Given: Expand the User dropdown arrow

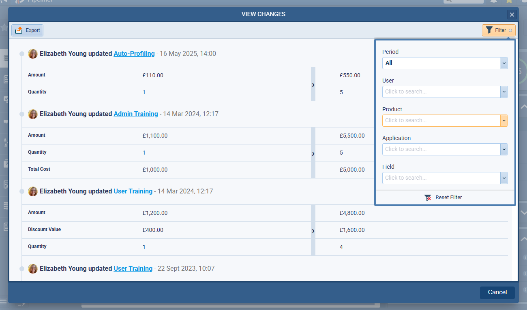Looking at the screenshot, I should 504,92.
